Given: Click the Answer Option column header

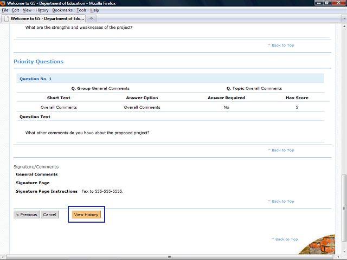Looking at the screenshot, I should pos(142,97).
